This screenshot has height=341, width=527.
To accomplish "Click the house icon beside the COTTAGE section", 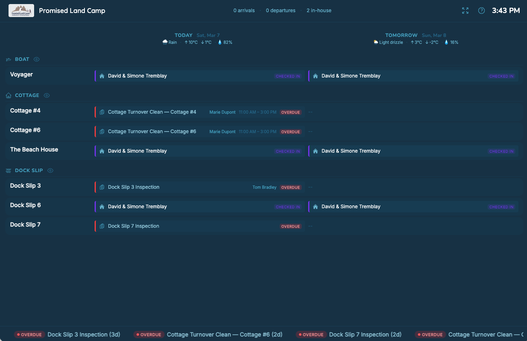I will point(8,95).
